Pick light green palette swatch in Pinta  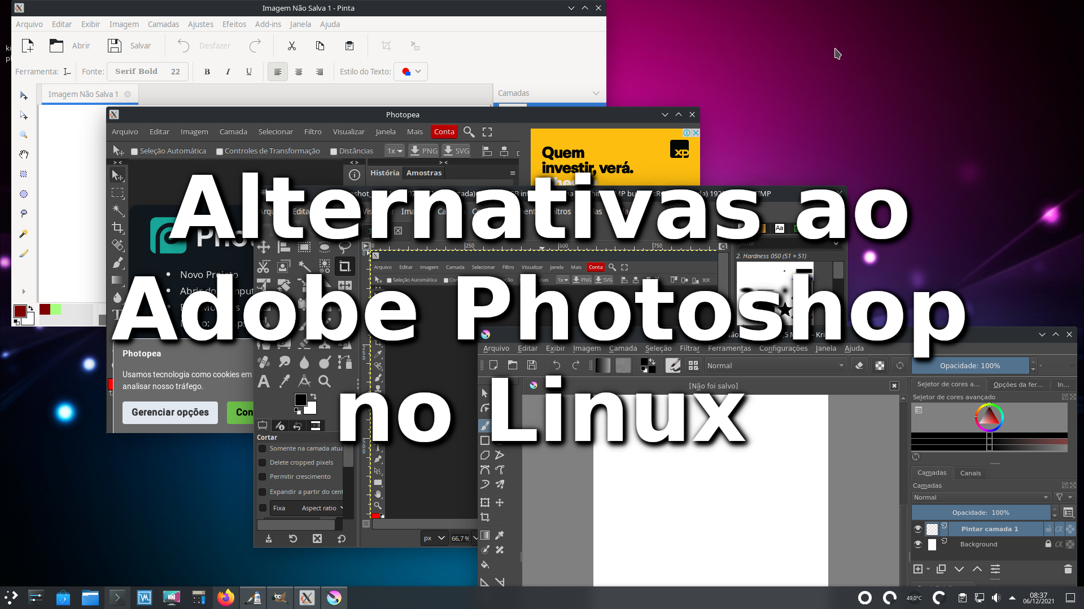pyautogui.click(x=56, y=309)
